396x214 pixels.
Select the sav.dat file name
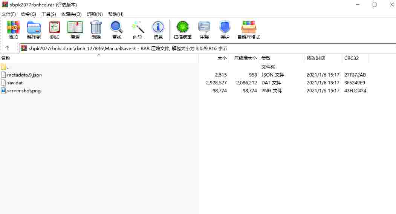(x=15, y=83)
